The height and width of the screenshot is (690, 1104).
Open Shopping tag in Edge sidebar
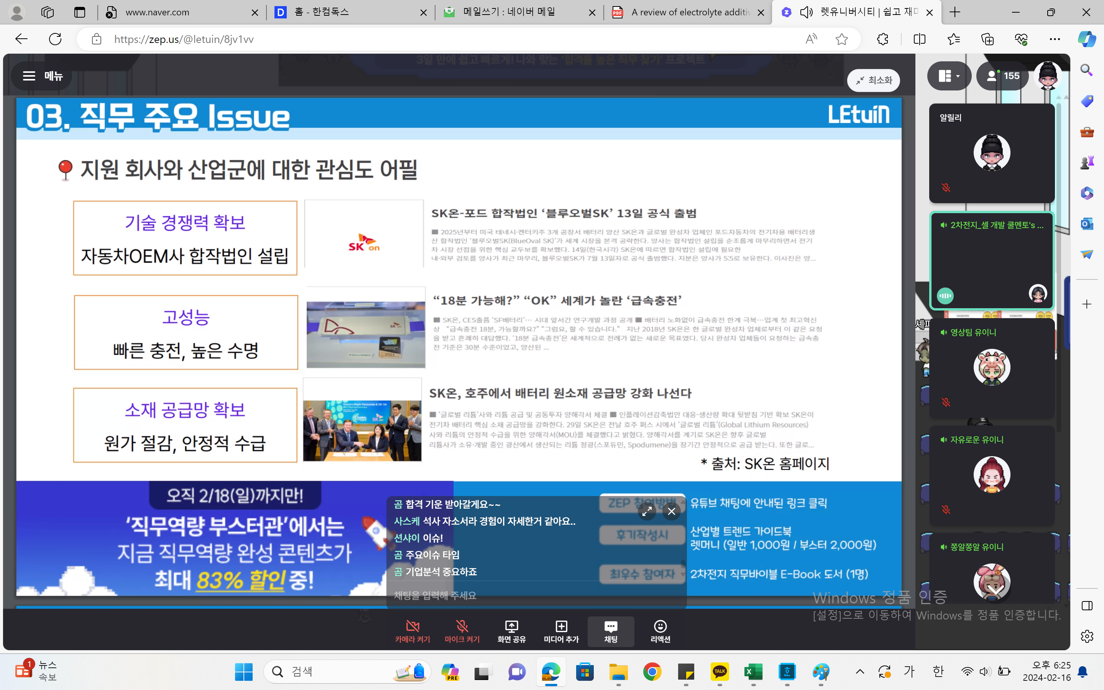pos(1087,101)
